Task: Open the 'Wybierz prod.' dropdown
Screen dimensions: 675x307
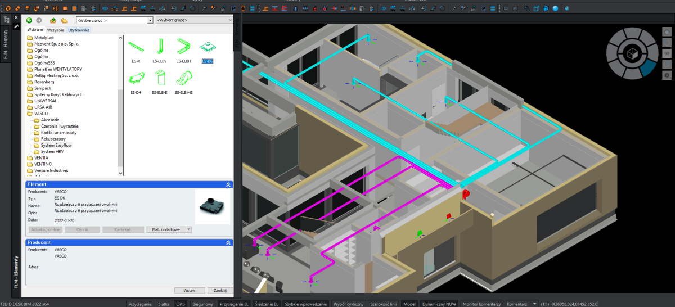Action: [150, 20]
